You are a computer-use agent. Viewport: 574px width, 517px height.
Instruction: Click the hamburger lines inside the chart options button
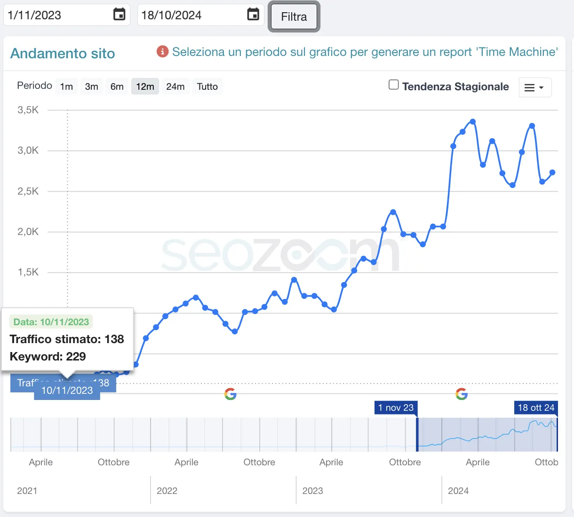pos(530,87)
